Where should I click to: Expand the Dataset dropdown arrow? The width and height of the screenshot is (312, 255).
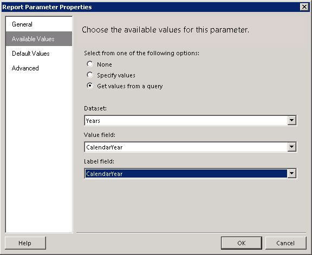(291, 120)
